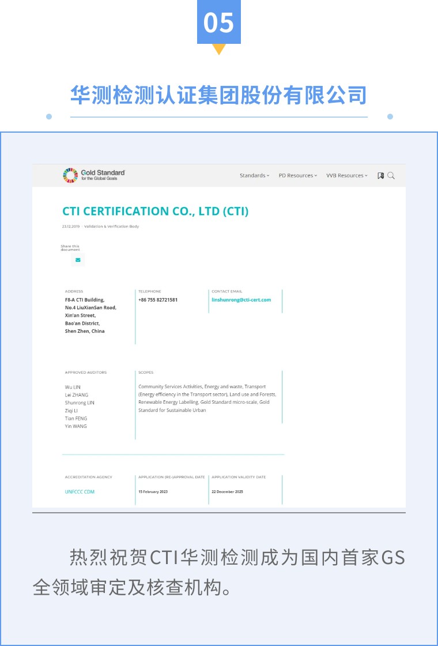The image size is (438, 646).
Task: Click the 'ACCREDITATION AGENCY' label
Action: coord(89,477)
